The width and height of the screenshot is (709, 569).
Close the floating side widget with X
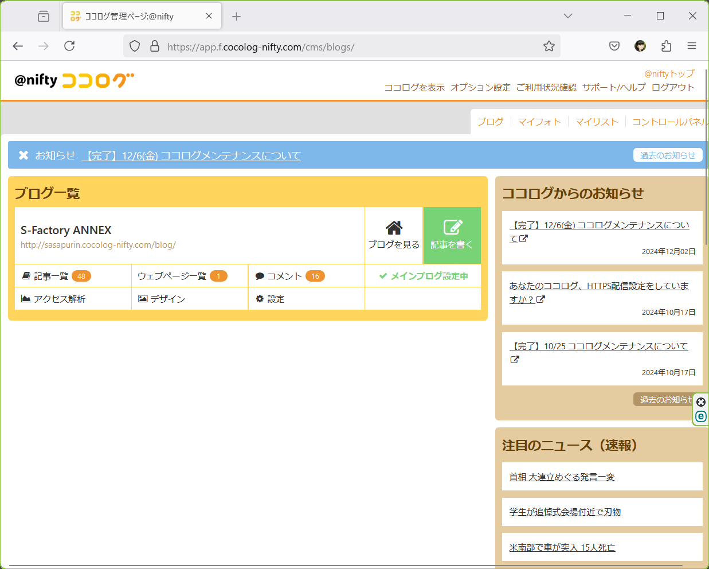[701, 402]
